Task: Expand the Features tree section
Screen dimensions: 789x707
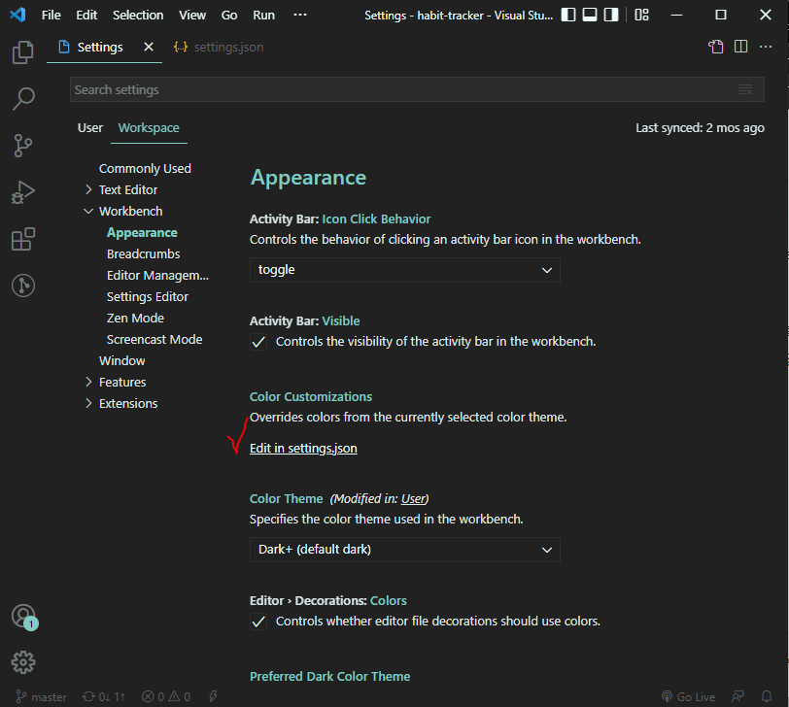Action: [88, 383]
